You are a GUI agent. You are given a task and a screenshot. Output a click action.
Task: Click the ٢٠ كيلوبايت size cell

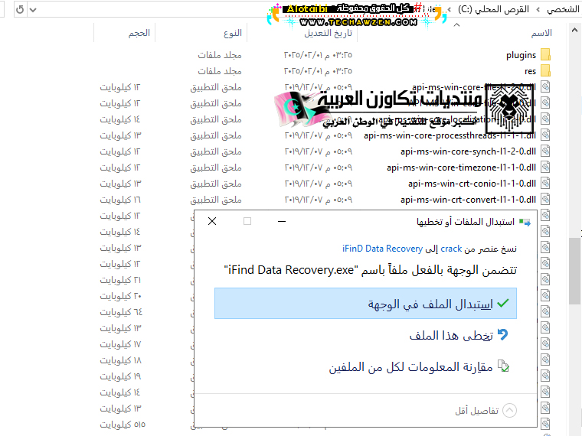[121, 296]
